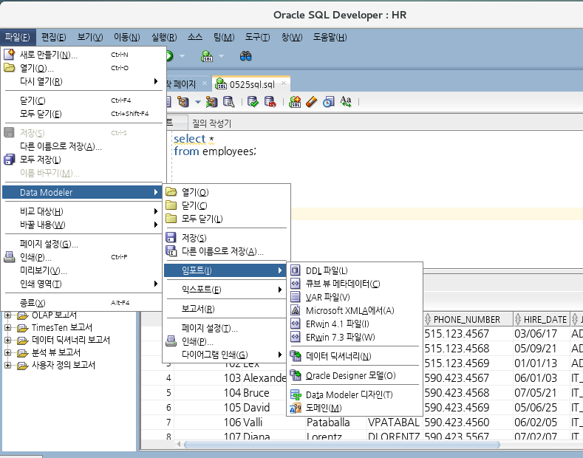Select VAR 파일(V) import option
The image size is (583, 458).
pyautogui.click(x=355, y=298)
